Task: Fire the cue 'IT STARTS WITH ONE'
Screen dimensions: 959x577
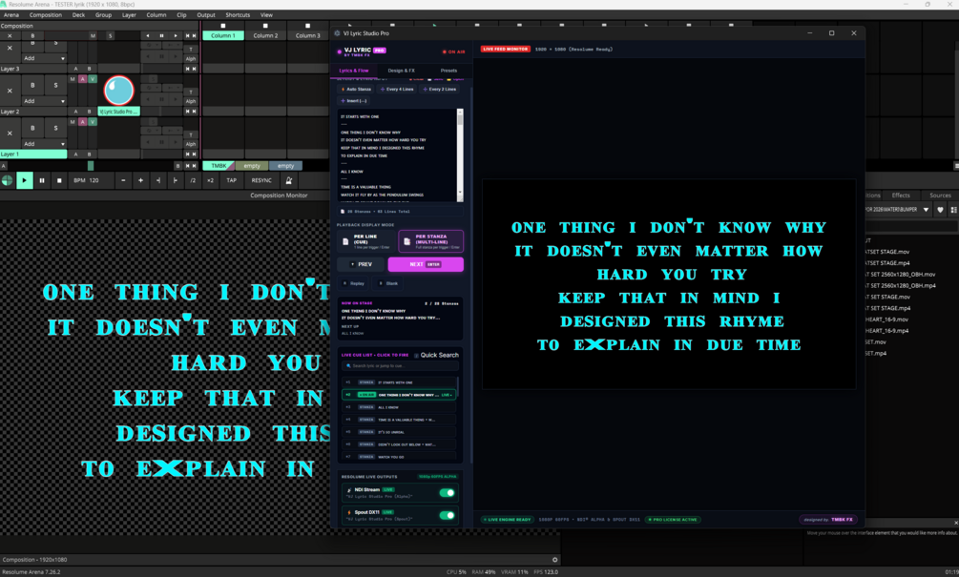Action: 399,382
